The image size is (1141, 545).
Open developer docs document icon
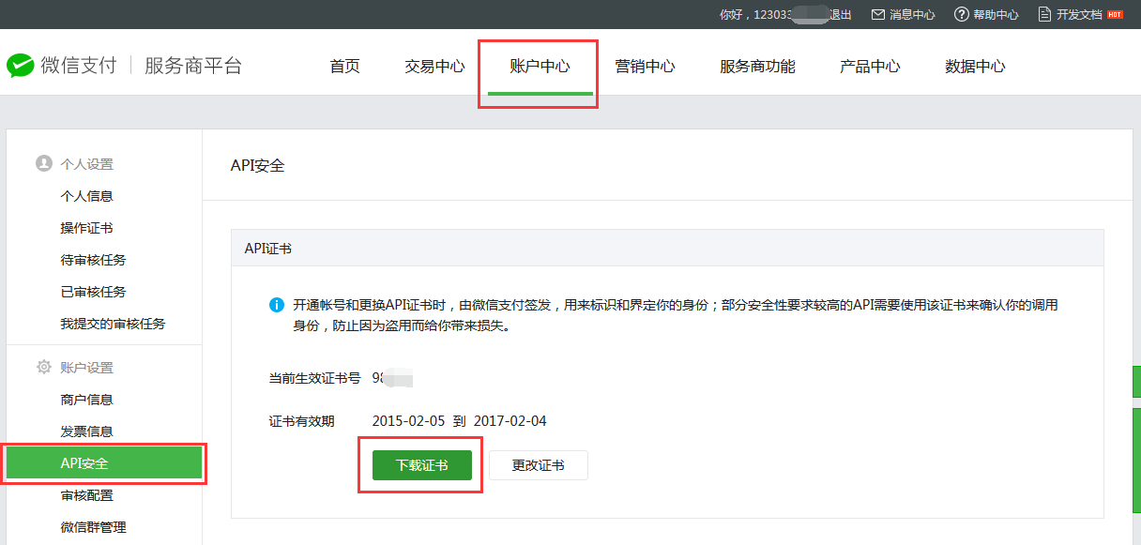pos(1044,15)
